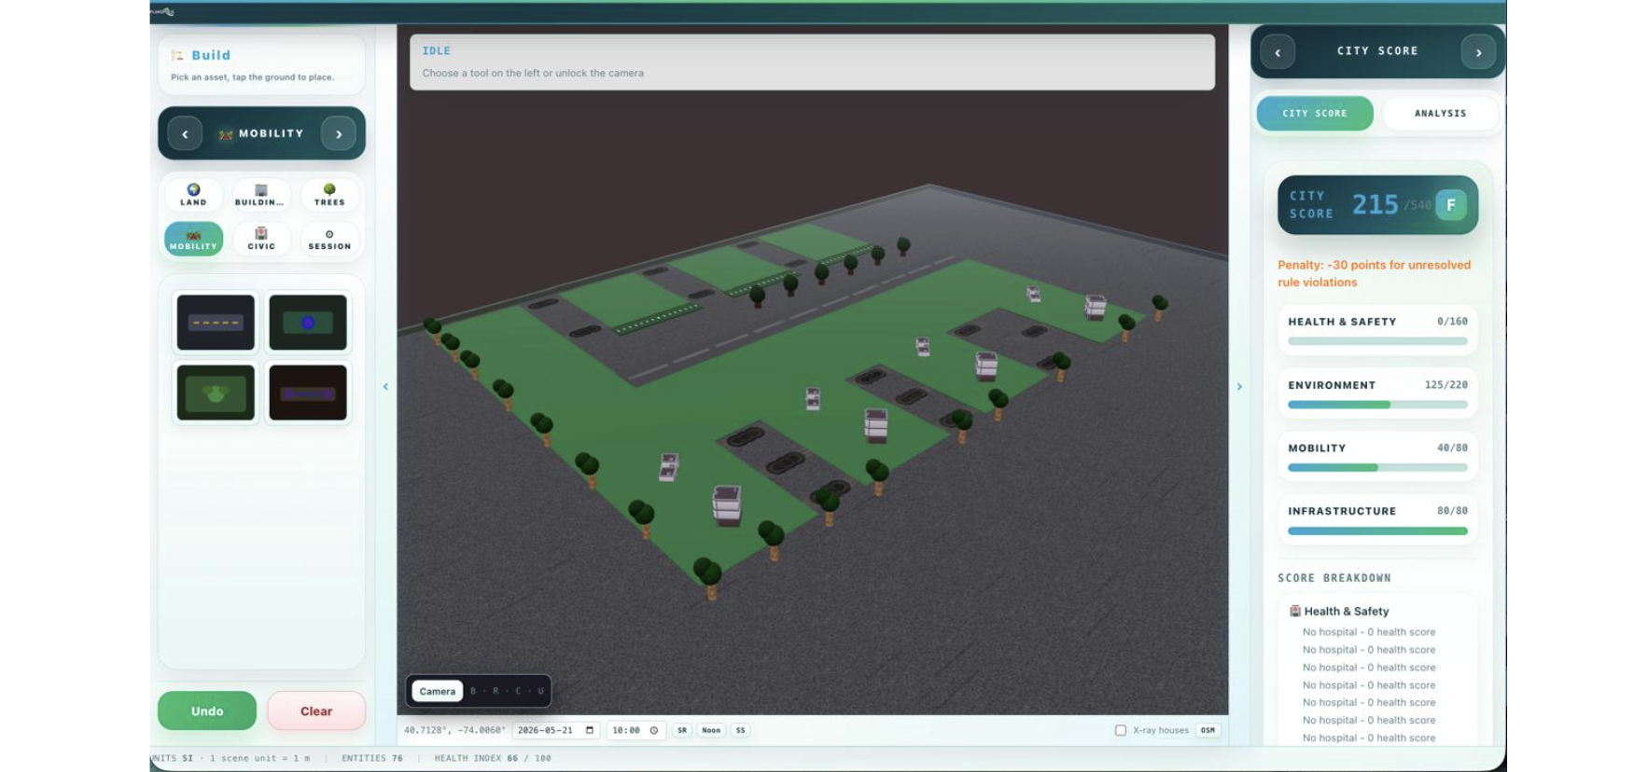Click Environment 125/220 score value

point(1445,385)
